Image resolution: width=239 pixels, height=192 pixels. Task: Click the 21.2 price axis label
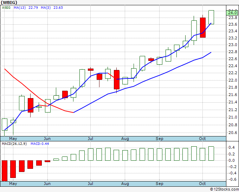point(233,110)
